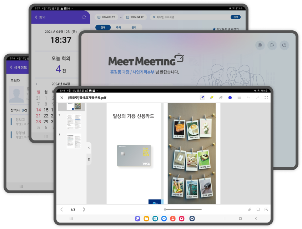Open the start date picker 2024.03.12
302x229 pixels.
pos(106,17)
